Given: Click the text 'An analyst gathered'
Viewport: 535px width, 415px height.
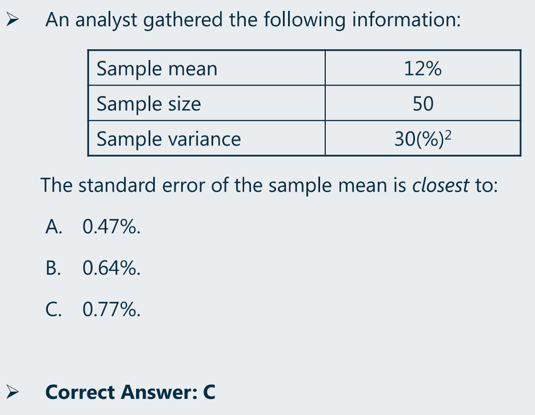Looking at the screenshot, I should pos(134,20).
